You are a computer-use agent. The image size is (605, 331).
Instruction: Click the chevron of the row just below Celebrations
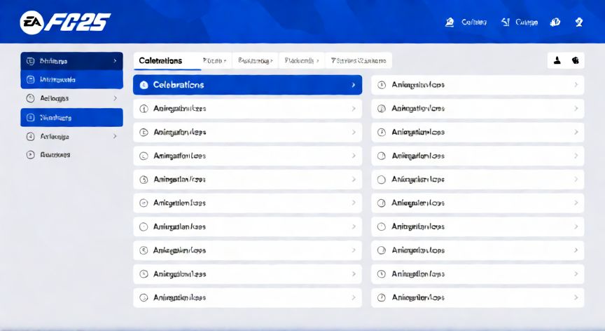(x=354, y=109)
